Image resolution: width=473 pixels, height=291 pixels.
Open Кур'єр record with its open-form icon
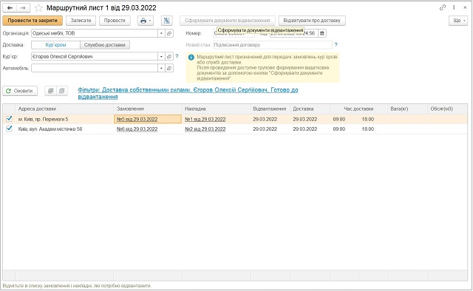[x=169, y=56]
